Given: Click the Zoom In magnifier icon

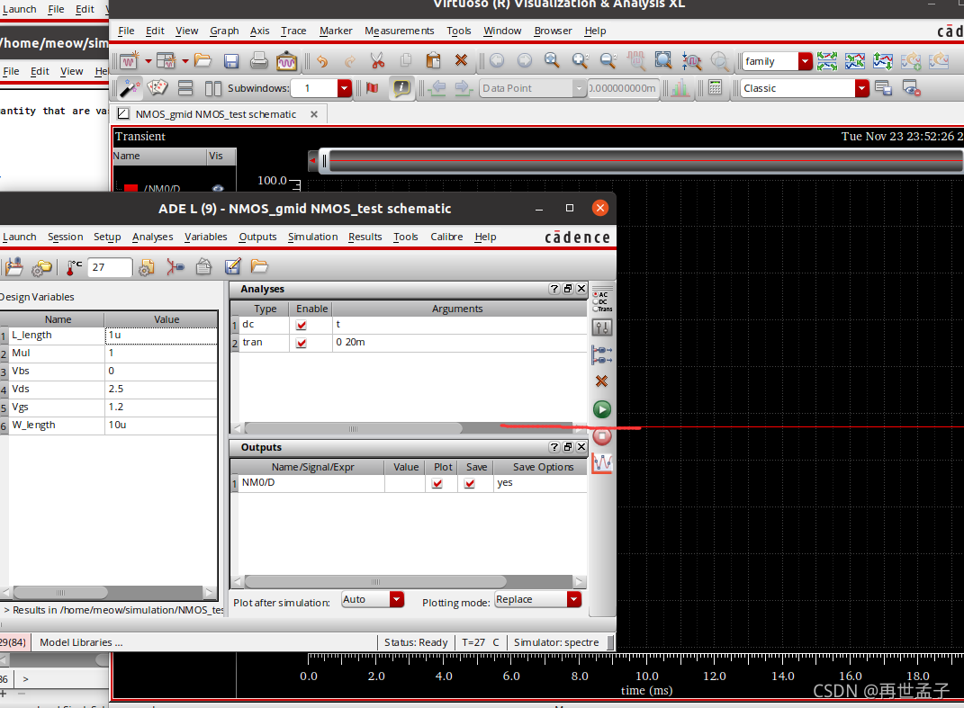Looking at the screenshot, I should pyautogui.click(x=580, y=60).
